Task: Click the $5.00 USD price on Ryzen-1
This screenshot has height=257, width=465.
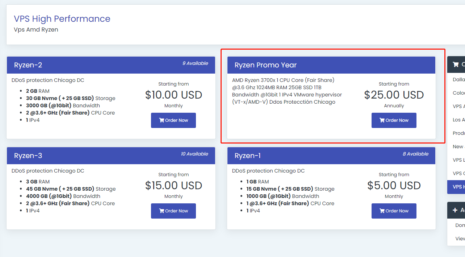Action: point(394,186)
